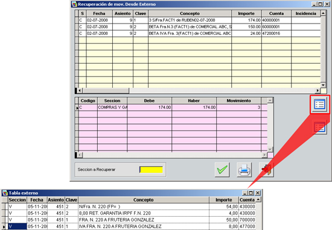Click the Debe column header
This screenshot has width=332, height=230.
tap(149, 101)
